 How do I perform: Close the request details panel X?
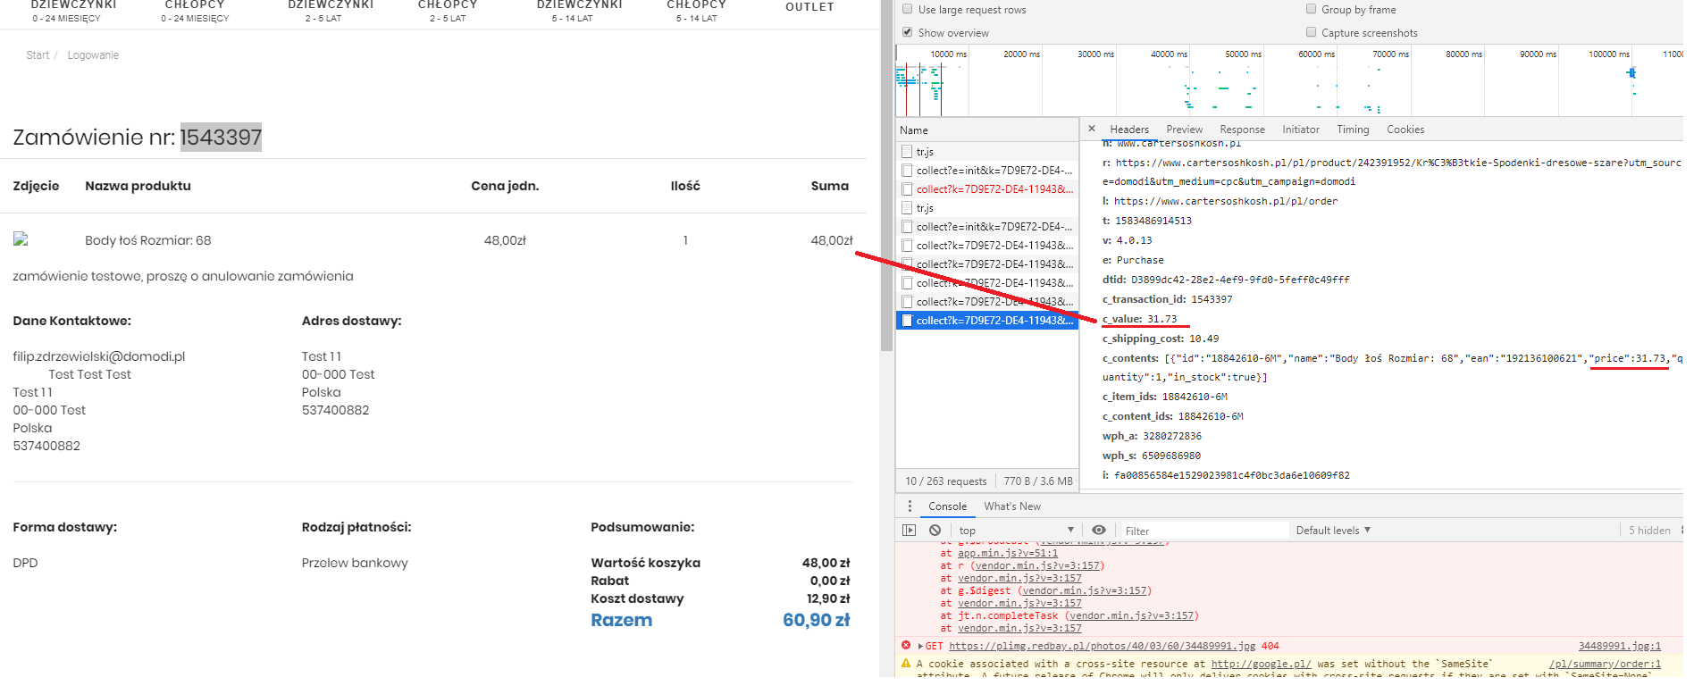coord(1092,130)
